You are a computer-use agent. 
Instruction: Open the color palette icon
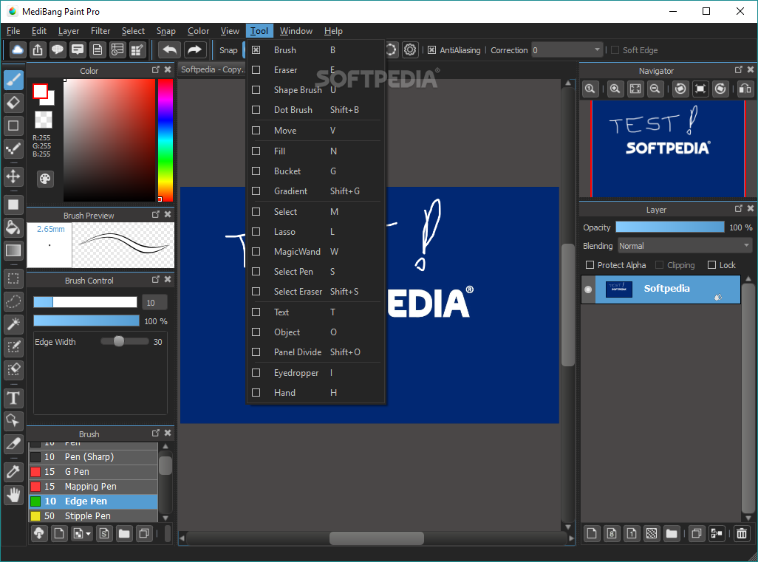pyautogui.click(x=45, y=179)
